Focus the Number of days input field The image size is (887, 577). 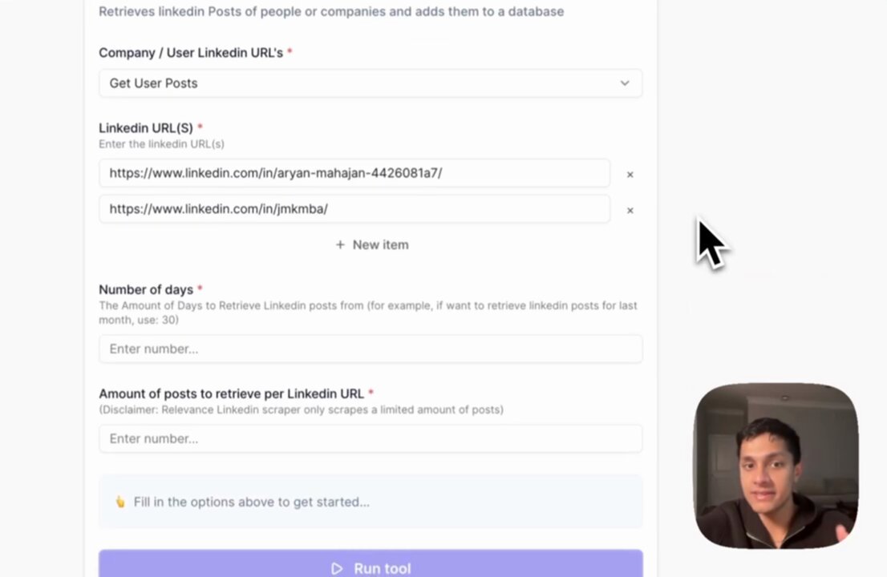(371, 349)
